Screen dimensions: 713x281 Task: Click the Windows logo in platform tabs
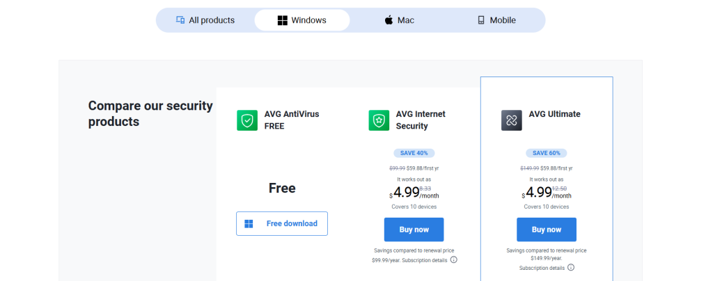coord(283,20)
